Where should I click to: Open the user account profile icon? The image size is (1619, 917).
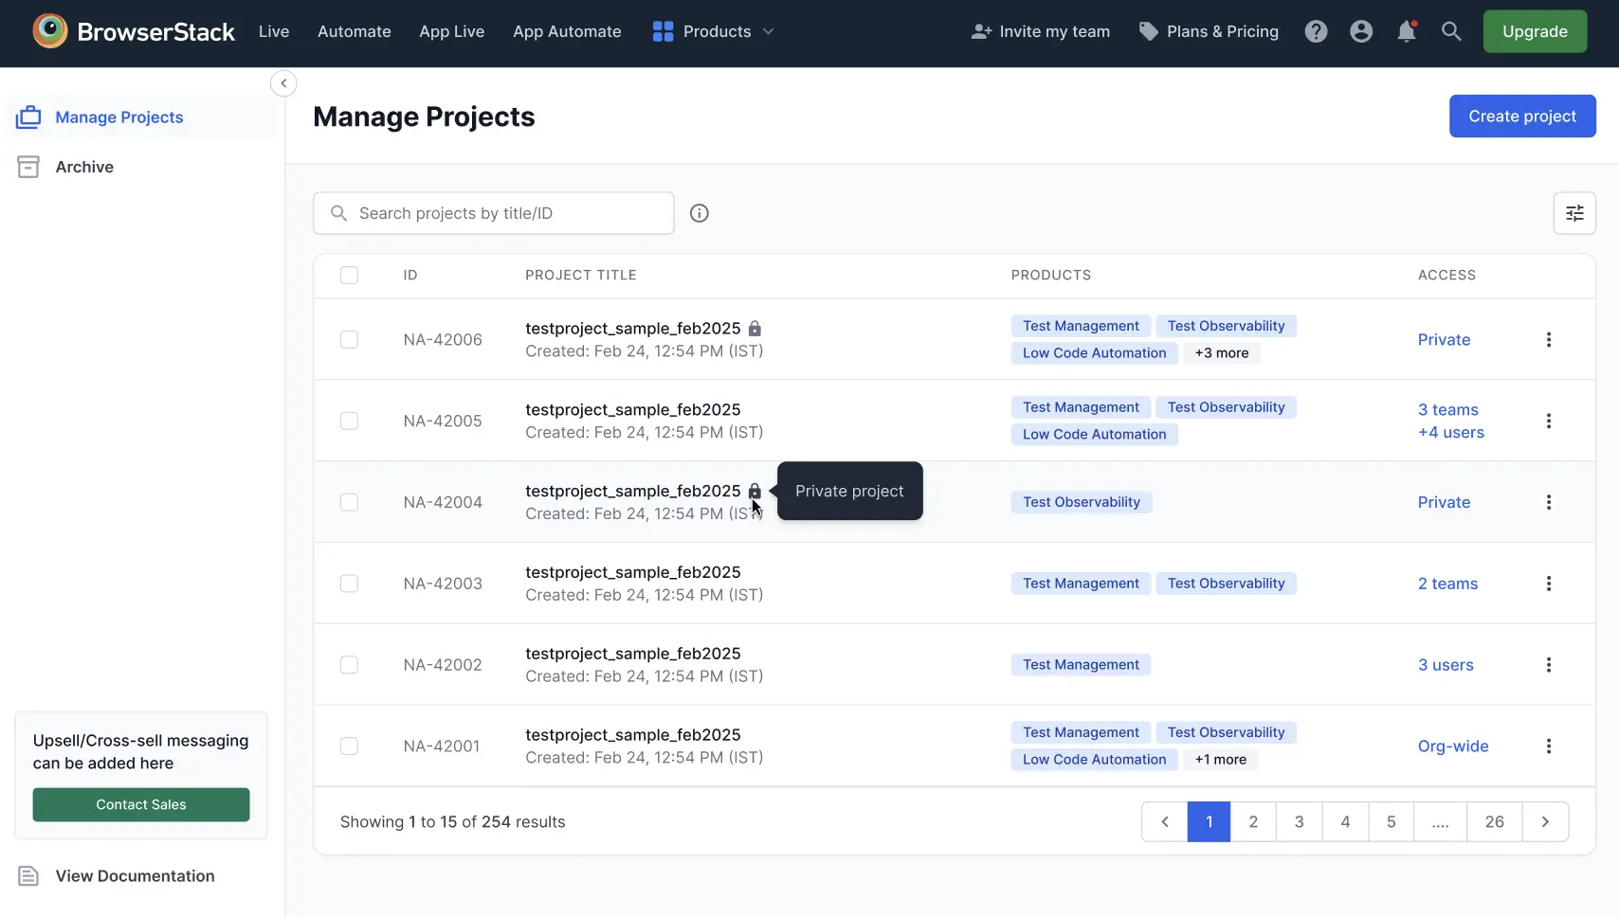click(1361, 31)
